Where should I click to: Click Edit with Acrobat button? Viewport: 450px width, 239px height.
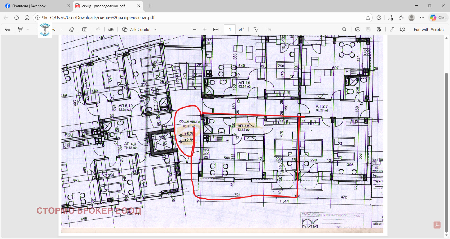429,29
